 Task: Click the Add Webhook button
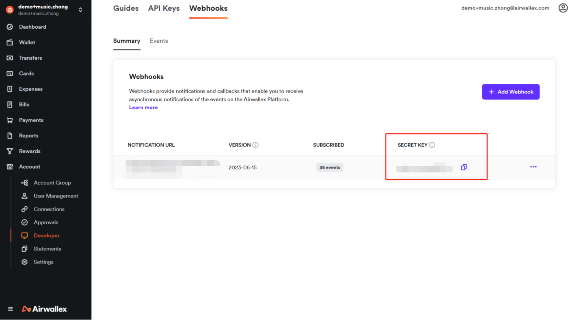(x=510, y=92)
